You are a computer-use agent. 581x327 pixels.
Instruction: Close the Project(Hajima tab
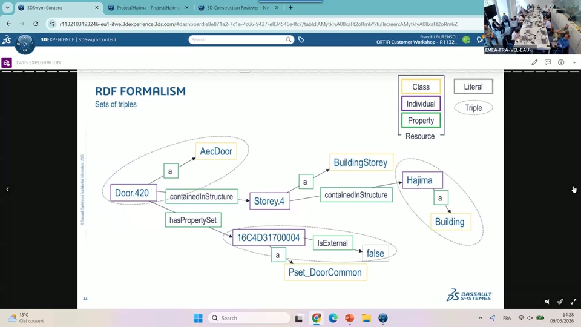point(187,7)
